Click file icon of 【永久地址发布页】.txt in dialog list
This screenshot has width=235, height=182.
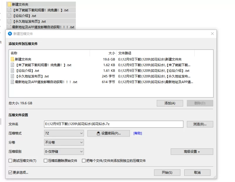coord(12,76)
